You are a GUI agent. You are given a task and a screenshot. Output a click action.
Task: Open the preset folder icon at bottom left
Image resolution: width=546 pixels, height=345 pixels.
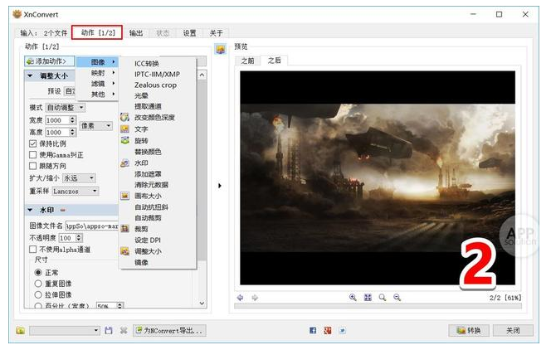click(x=21, y=330)
